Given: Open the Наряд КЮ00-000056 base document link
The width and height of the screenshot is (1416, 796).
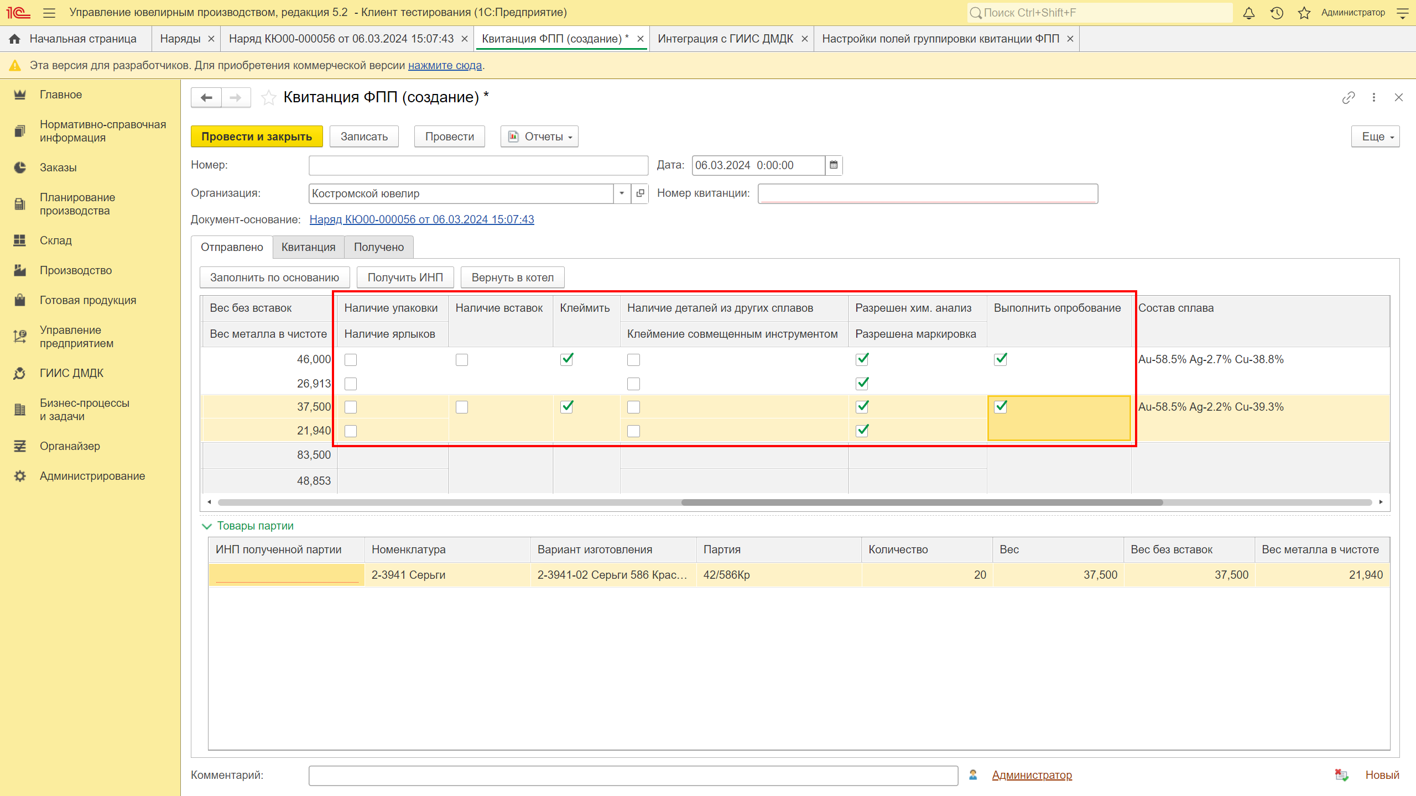Looking at the screenshot, I should point(421,219).
